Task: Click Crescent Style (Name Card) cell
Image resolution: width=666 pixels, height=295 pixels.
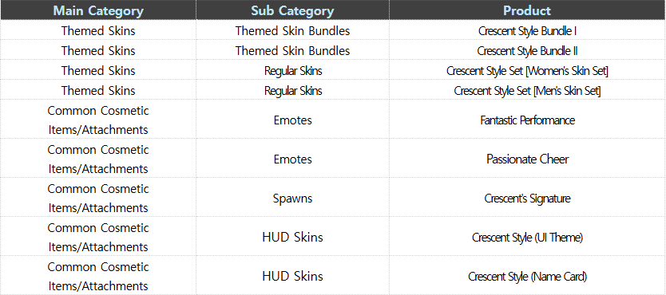Action: pos(527,276)
